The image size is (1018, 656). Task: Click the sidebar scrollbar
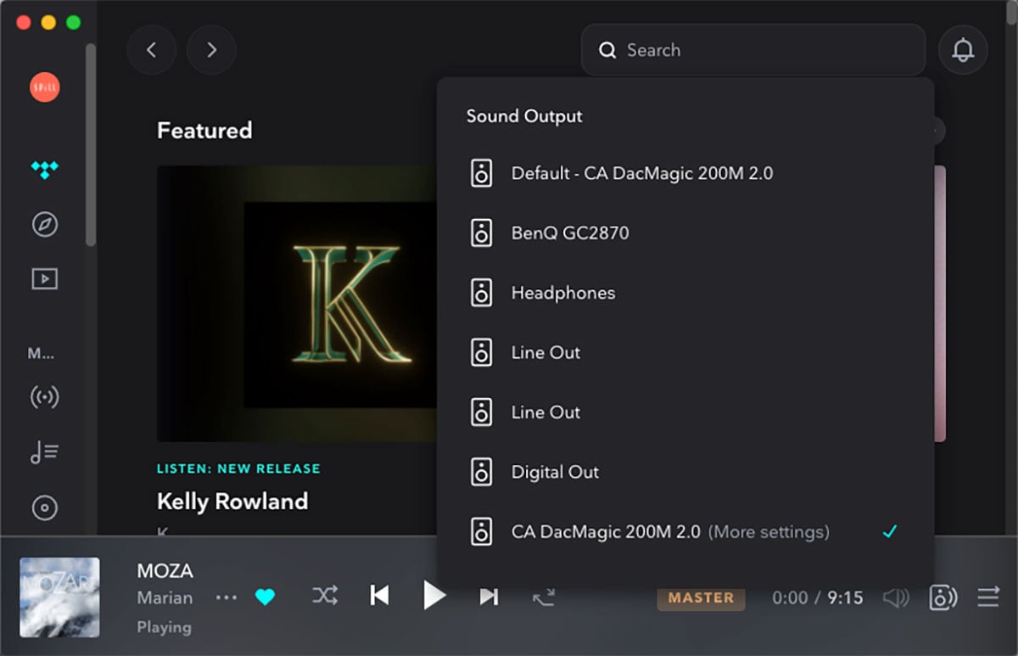point(91,144)
